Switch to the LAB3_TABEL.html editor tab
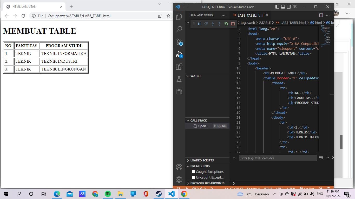 (250, 15)
